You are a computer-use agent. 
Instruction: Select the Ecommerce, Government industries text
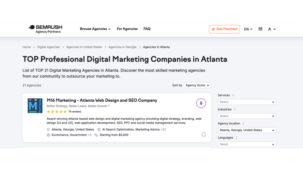[69, 135]
